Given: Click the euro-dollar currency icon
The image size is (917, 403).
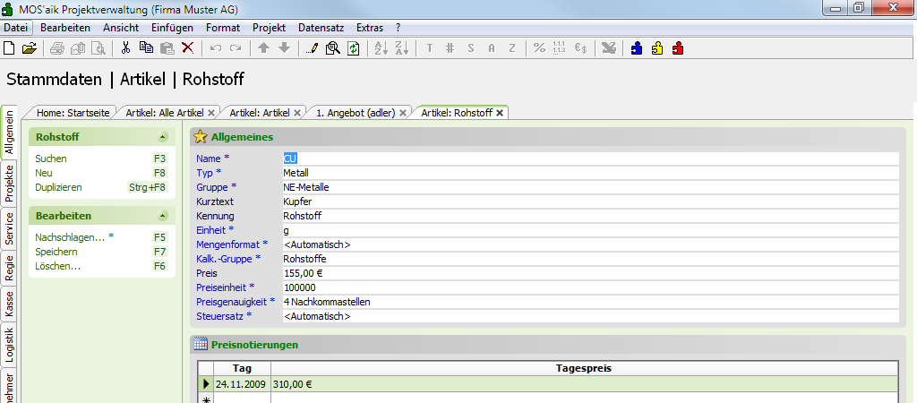Looking at the screenshot, I should pos(580,48).
